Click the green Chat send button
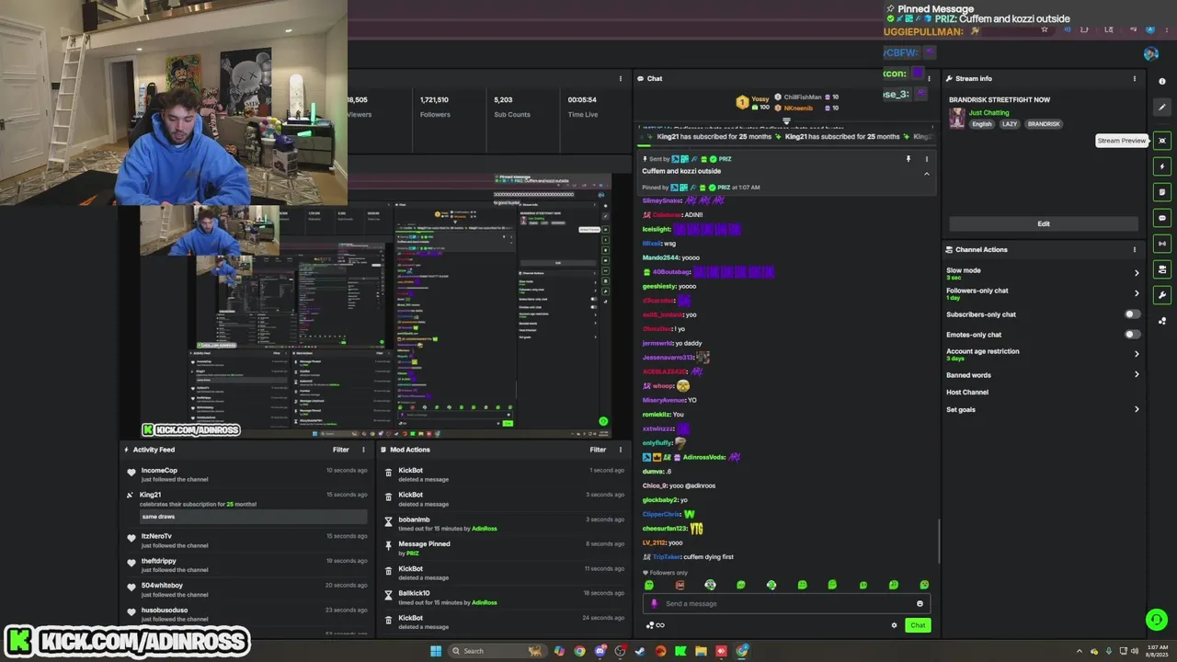The width and height of the screenshot is (1177, 662). (x=917, y=625)
